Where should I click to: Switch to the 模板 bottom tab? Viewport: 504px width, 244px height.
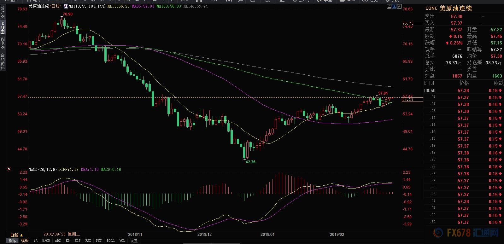coord(25,241)
